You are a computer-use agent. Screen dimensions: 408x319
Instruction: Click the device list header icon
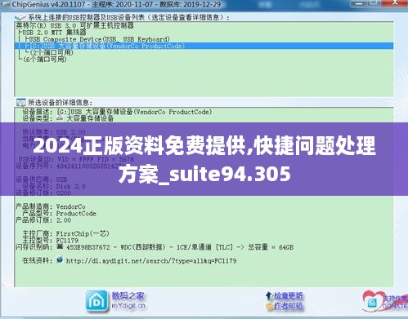pos(20,17)
